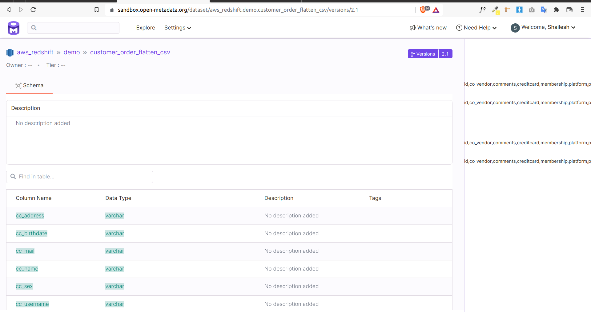Open Google Translate in the toolbar
This screenshot has width=591, height=312.
[x=544, y=10]
